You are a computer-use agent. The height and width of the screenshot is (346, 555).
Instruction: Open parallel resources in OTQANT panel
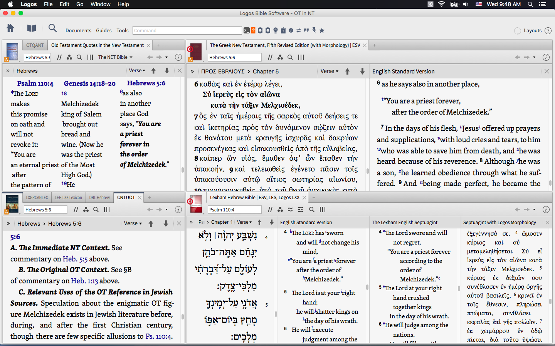[59, 57]
